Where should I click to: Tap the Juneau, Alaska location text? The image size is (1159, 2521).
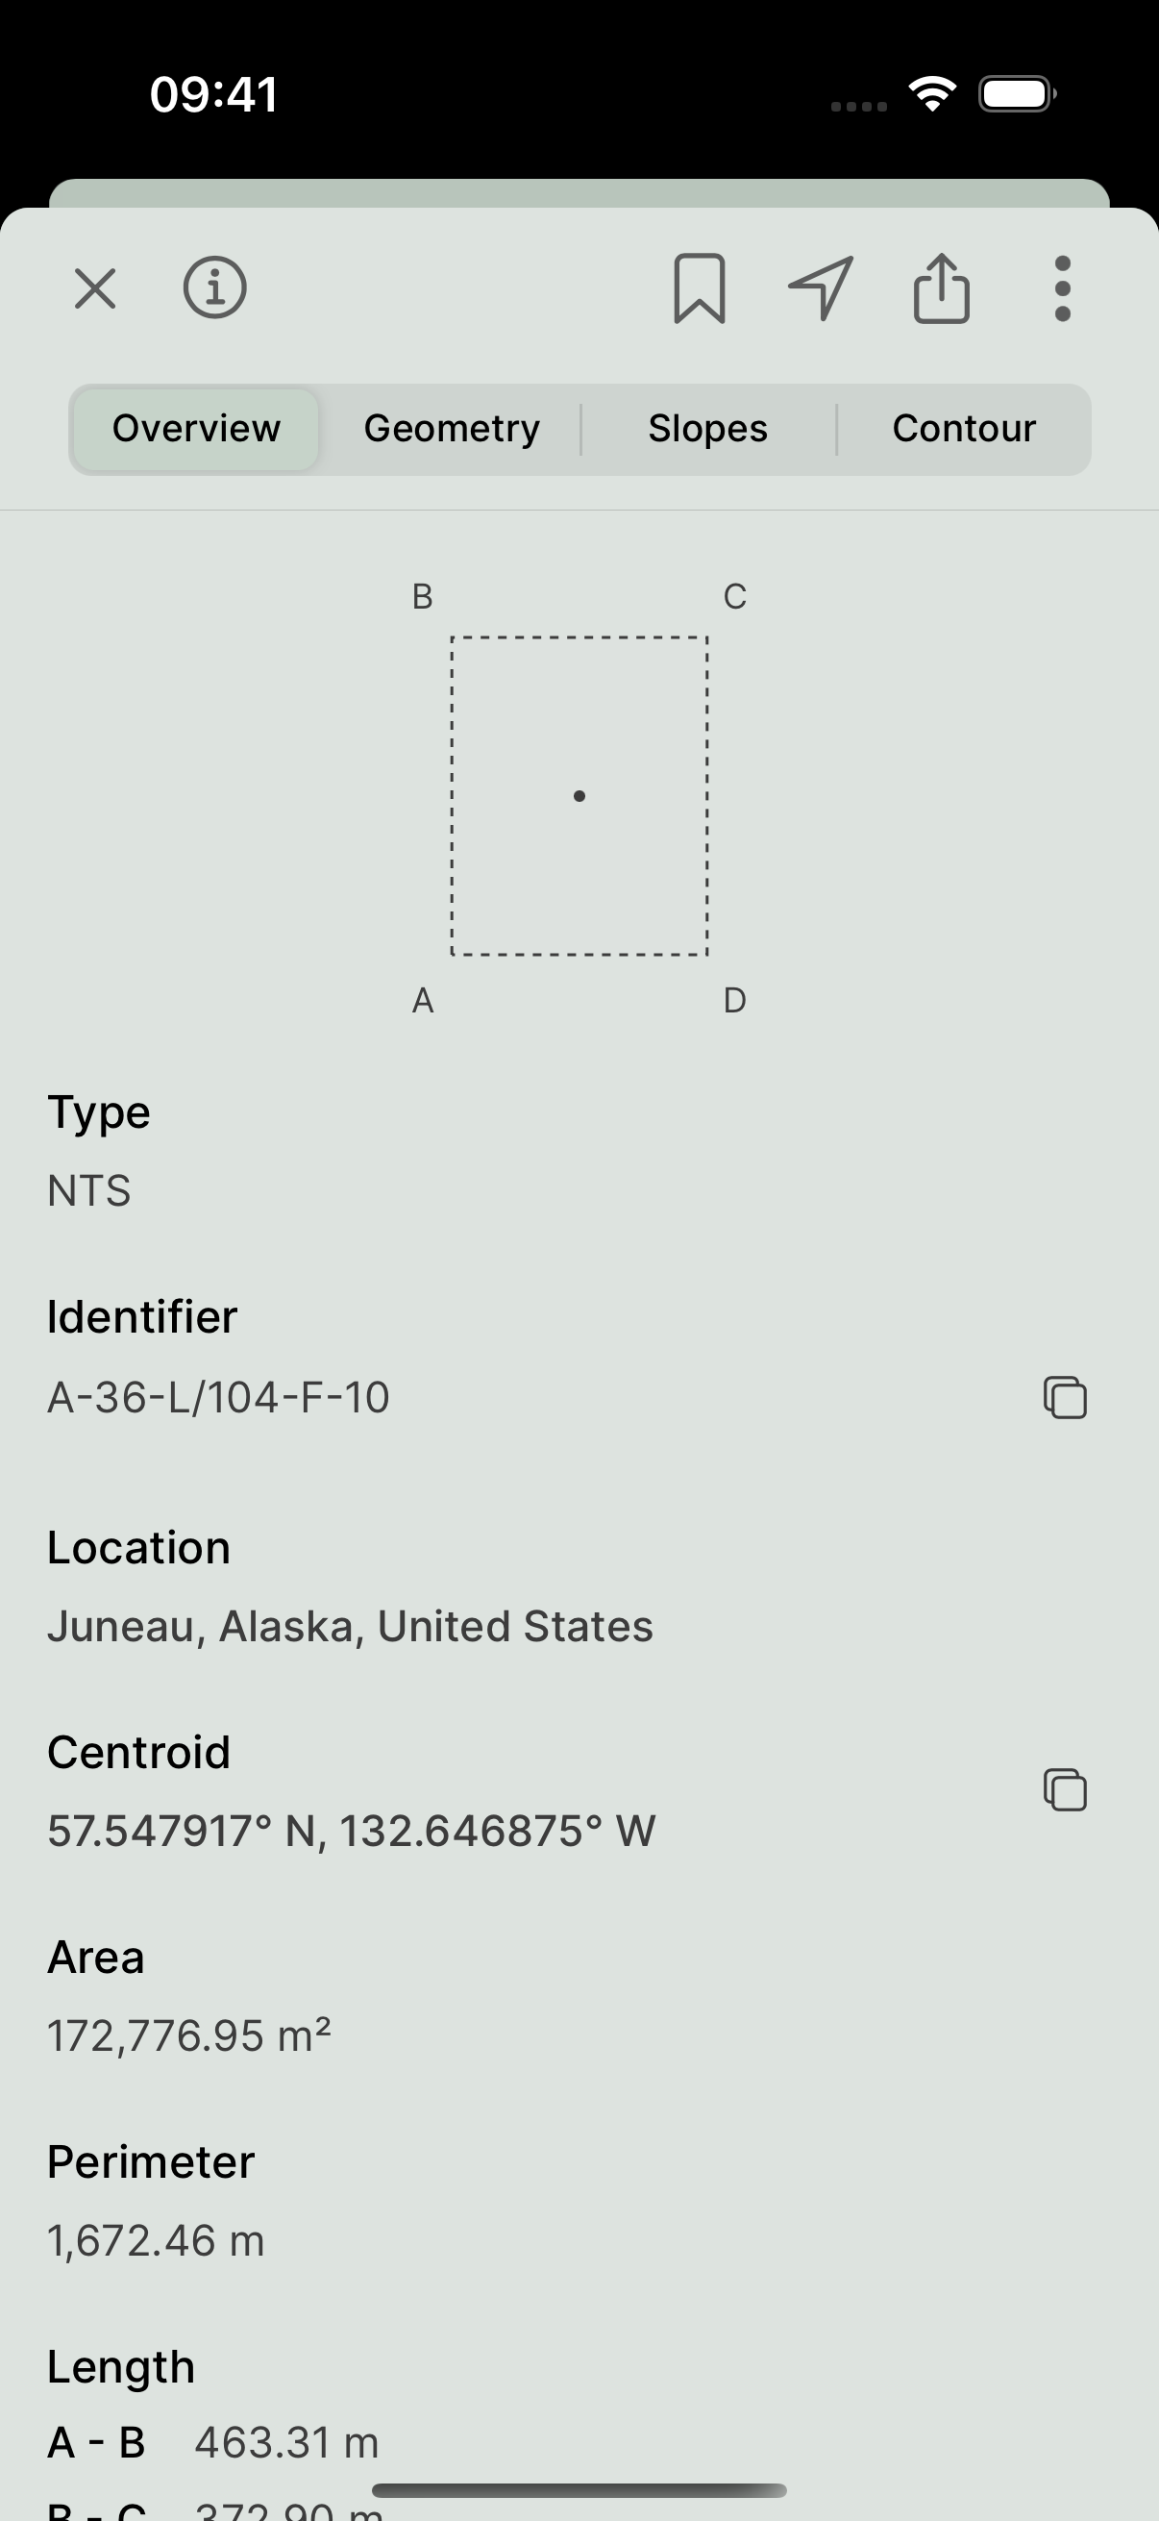tap(350, 1625)
